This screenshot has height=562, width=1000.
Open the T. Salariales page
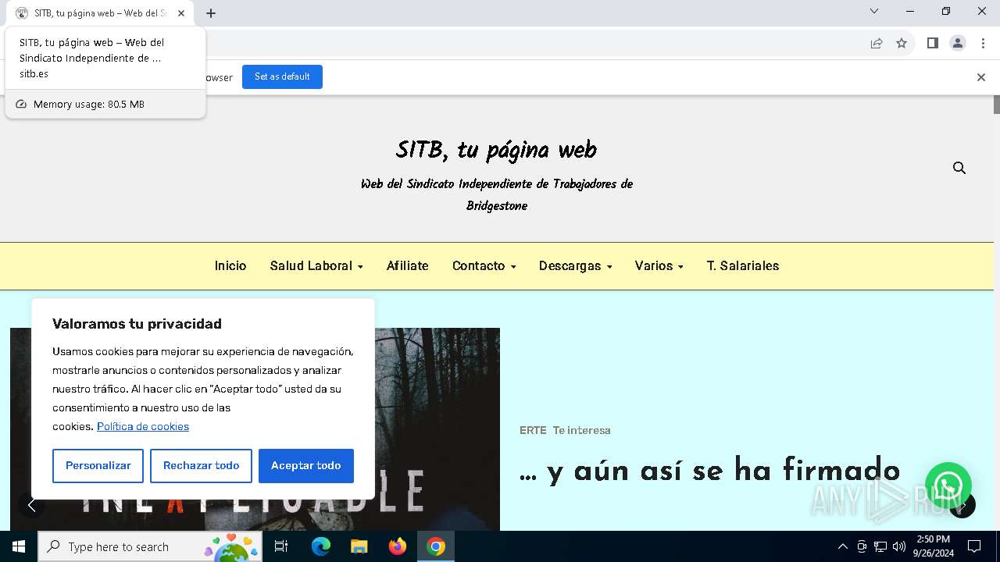pyautogui.click(x=743, y=266)
